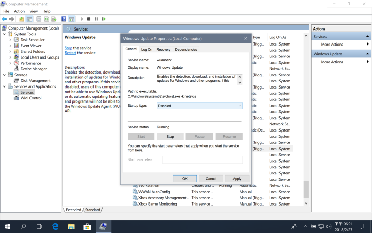Expand the Event Viewer node arrow
The image size is (372, 233).
[x=10, y=46]
